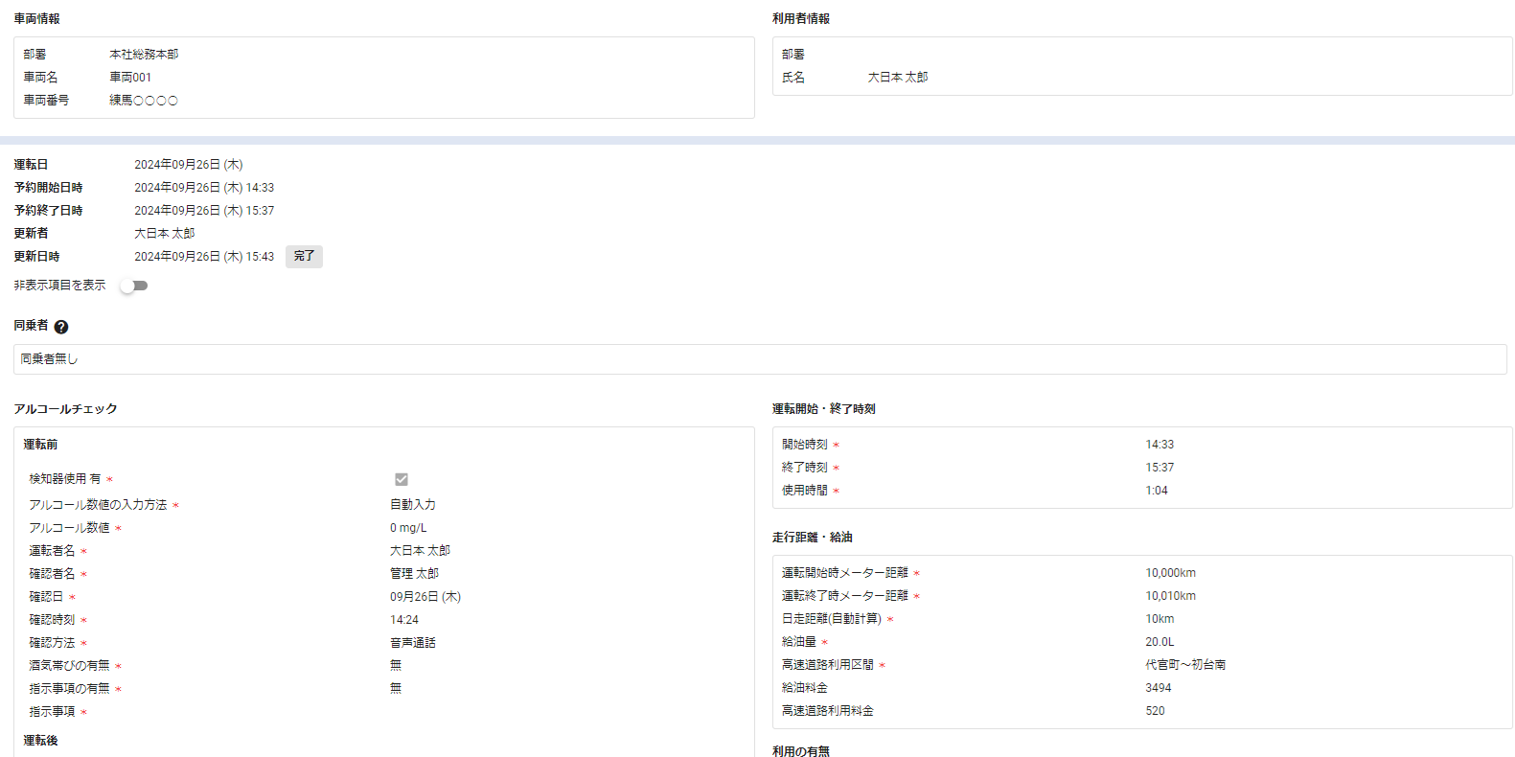Click the 検知器使用 有 checkbox
1515x757 pixels.
tap(402, 479)
